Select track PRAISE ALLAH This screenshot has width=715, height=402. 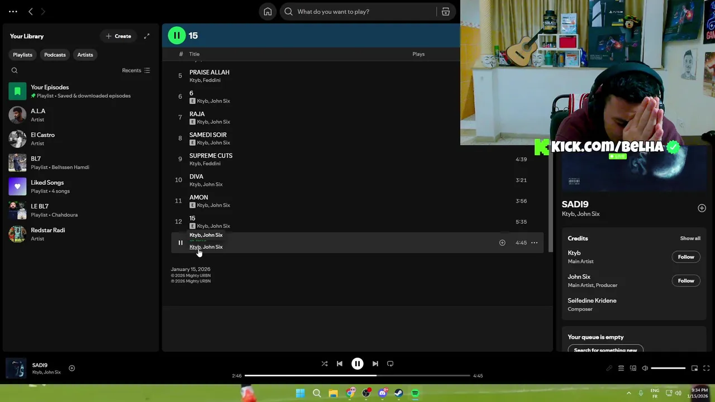209,73
